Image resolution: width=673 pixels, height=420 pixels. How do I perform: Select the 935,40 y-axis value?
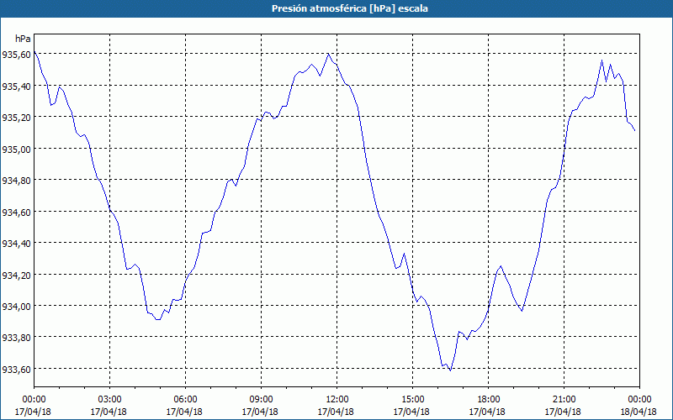17,87
